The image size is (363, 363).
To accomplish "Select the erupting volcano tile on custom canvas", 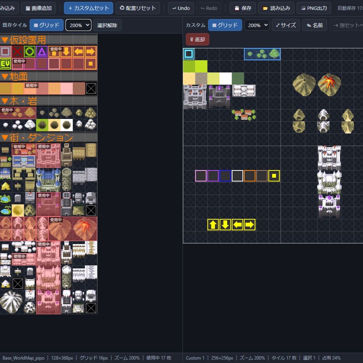I will click(329, 85).
